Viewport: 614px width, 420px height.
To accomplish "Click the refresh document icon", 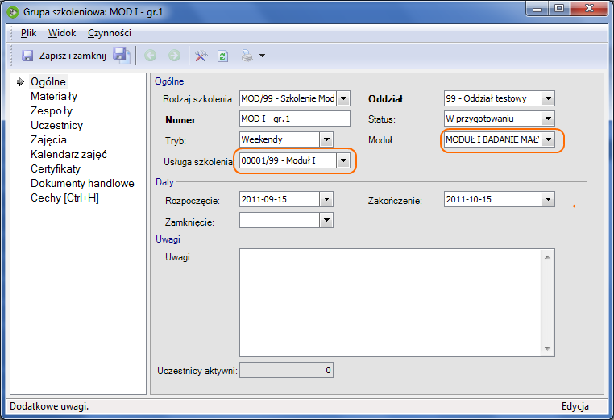I will point(223,56).
